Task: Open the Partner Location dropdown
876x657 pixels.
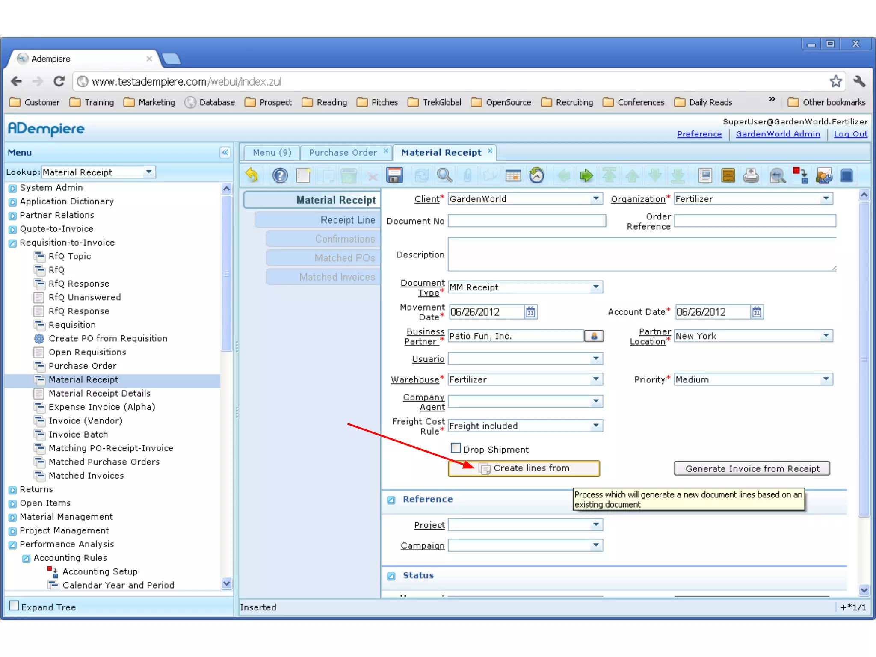Action: 826,336
